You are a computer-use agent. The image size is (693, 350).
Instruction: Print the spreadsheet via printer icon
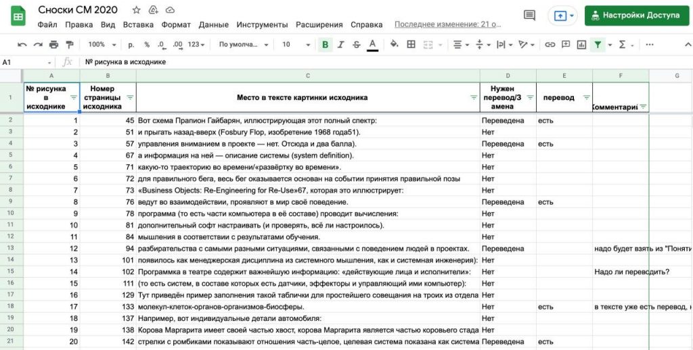[54, 45]
